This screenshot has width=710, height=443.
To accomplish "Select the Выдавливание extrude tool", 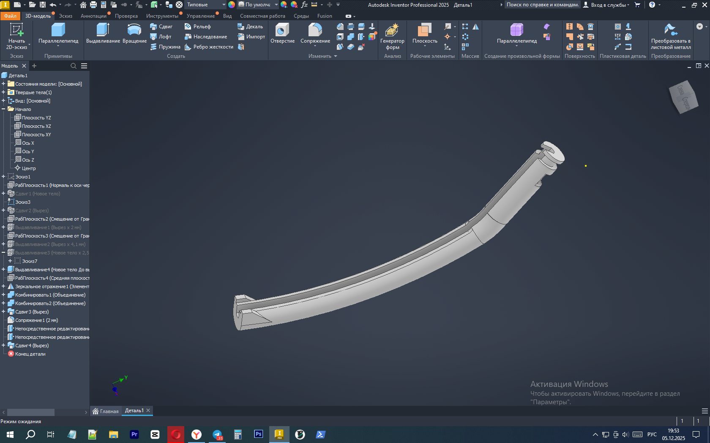I will (103, 33).
